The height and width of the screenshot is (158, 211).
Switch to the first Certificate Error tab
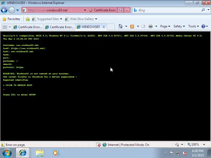[28, 27]
